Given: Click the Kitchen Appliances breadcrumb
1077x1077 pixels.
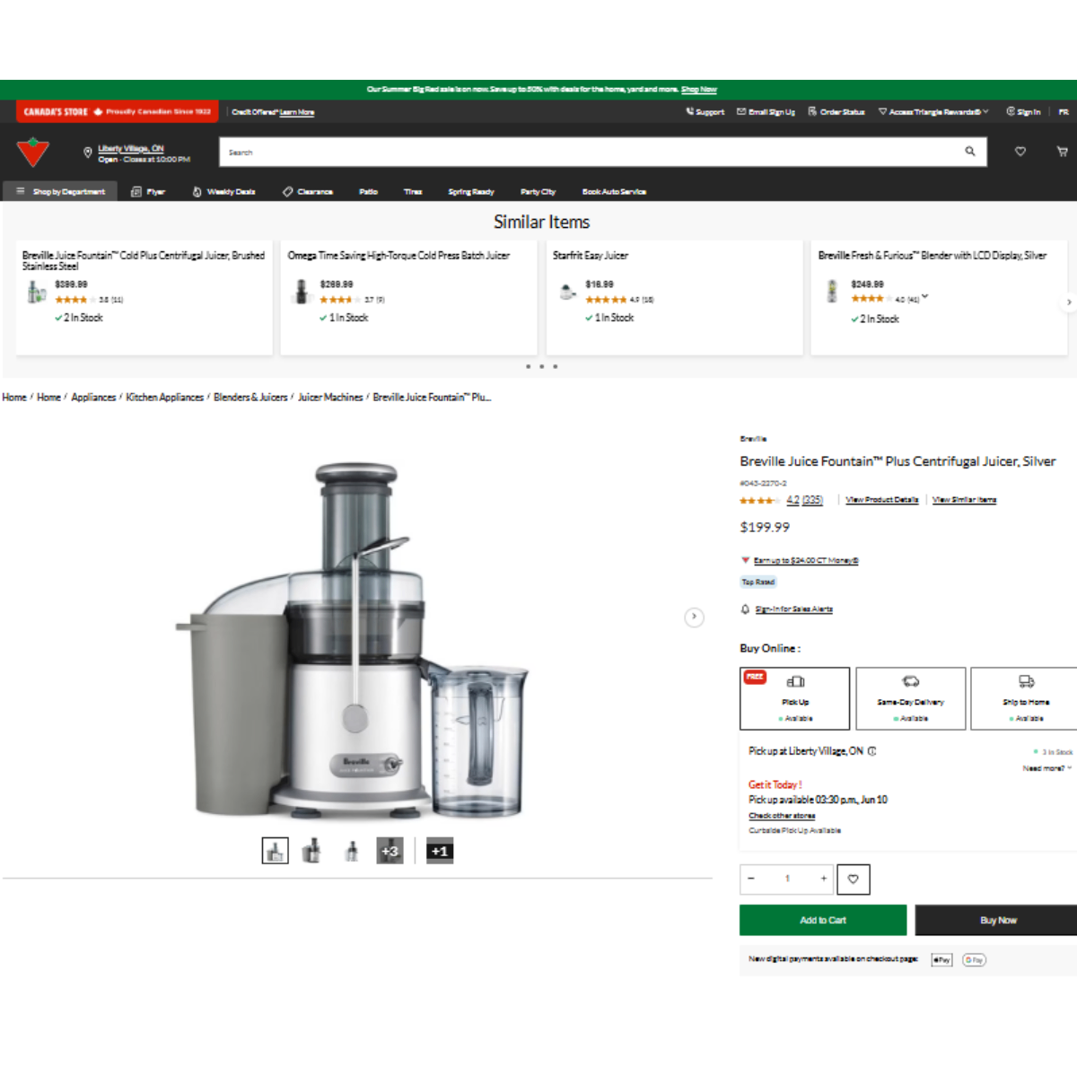Looking at the screenshot, I should pos(164,398).
